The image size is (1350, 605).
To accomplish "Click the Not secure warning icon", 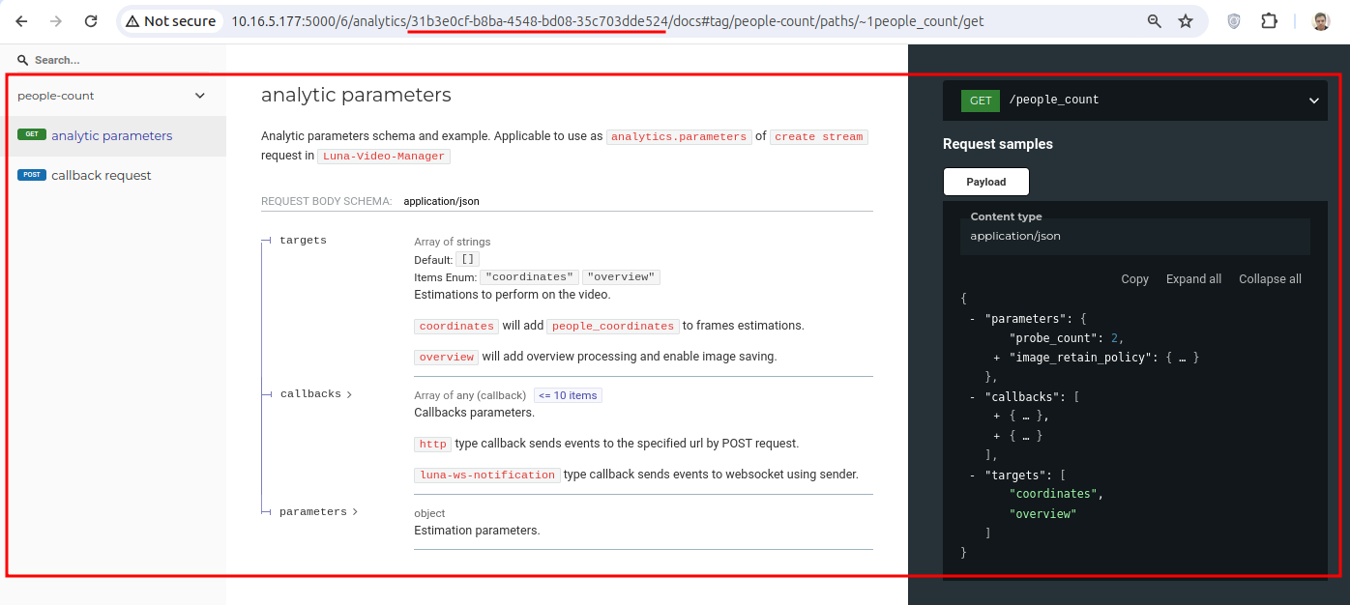I will point(132,21).
